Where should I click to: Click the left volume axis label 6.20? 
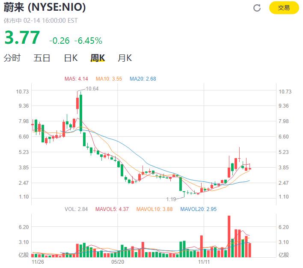(x=24, y=227)
